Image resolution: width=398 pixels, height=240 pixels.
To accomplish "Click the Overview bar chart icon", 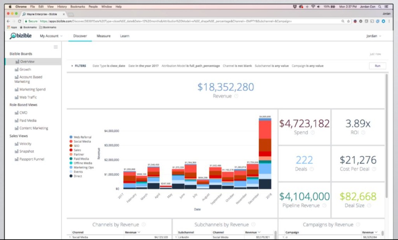I will [x=17, y=62].
